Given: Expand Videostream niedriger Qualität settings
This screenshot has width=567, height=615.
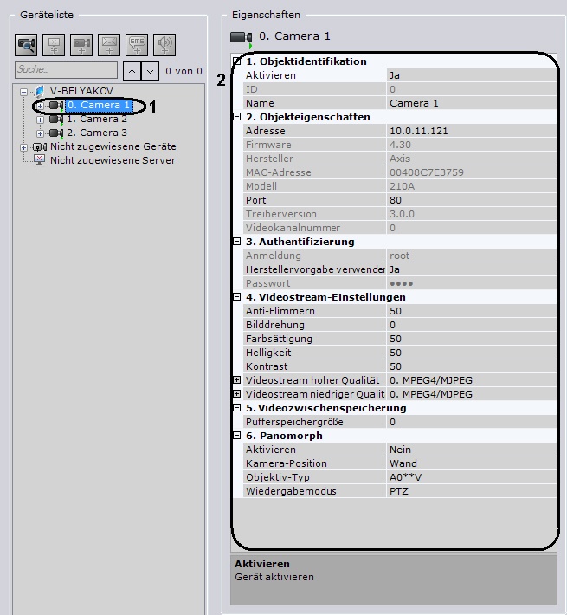Looking at the screenshot, I should click(236, 393).
